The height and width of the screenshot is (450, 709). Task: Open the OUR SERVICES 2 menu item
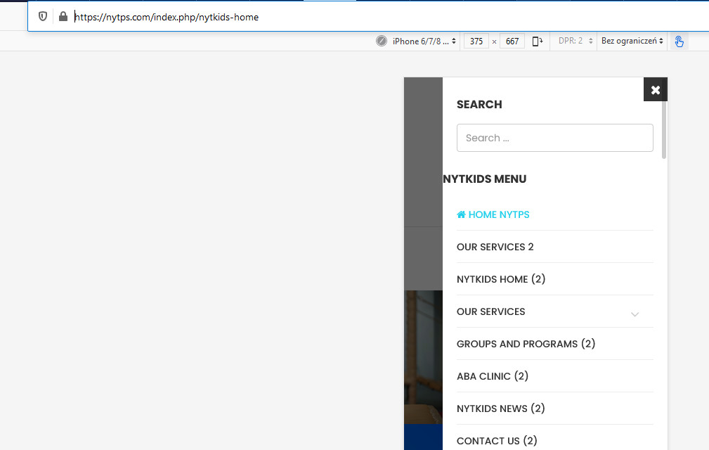click(x=495, y=247)
